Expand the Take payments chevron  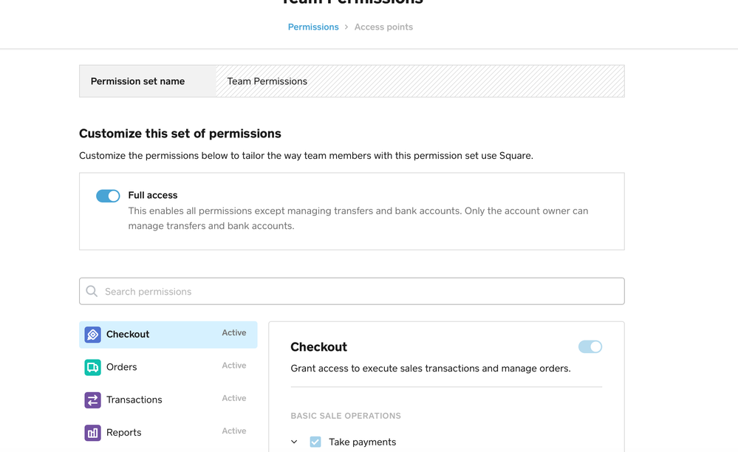click(294, 442)
